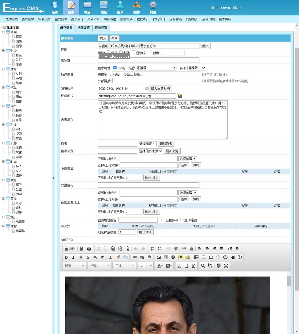The width and height of the screenshot is (299, 334).
Task: Open 选择前缀 dropdown for online viewing address
Action: [x=188, y=193]
